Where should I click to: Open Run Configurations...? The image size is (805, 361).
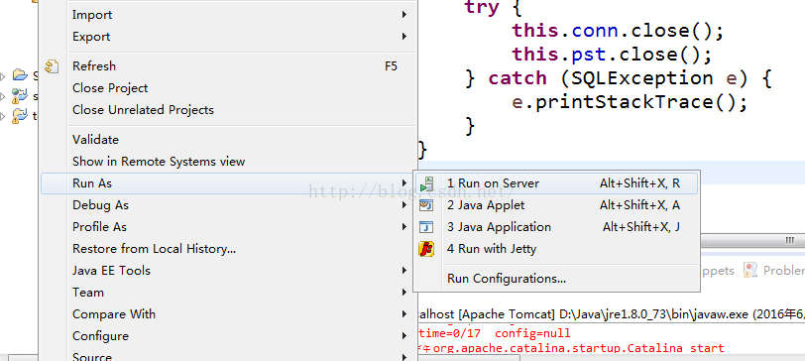click(x=556, y=279)
